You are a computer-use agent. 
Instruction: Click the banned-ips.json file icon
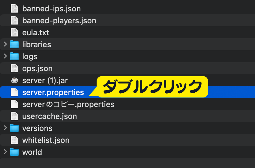tap(14, 9)
